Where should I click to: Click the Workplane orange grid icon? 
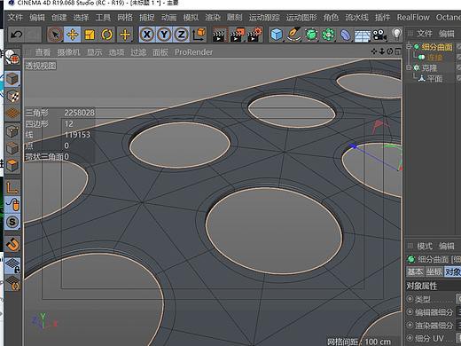click(x=12, y=113)
